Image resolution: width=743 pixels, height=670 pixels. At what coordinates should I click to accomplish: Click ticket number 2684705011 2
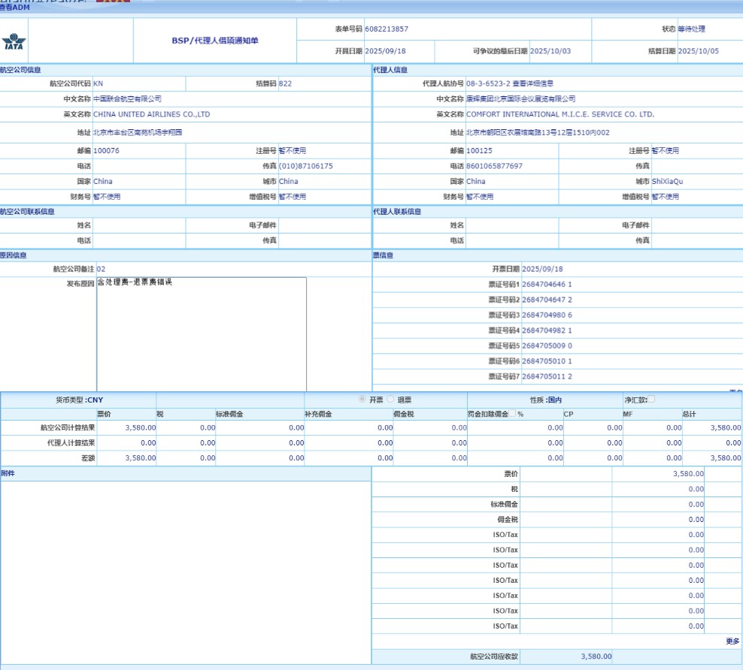tap(547, 376)
